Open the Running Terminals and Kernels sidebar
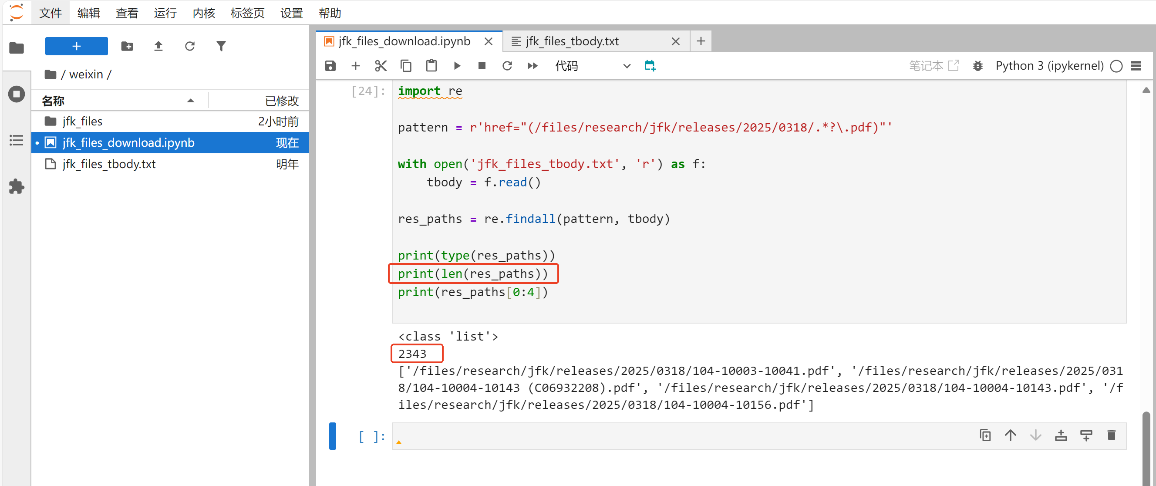Image resolution: width=1156 pixels, height=486 pixels. point(17,94)
